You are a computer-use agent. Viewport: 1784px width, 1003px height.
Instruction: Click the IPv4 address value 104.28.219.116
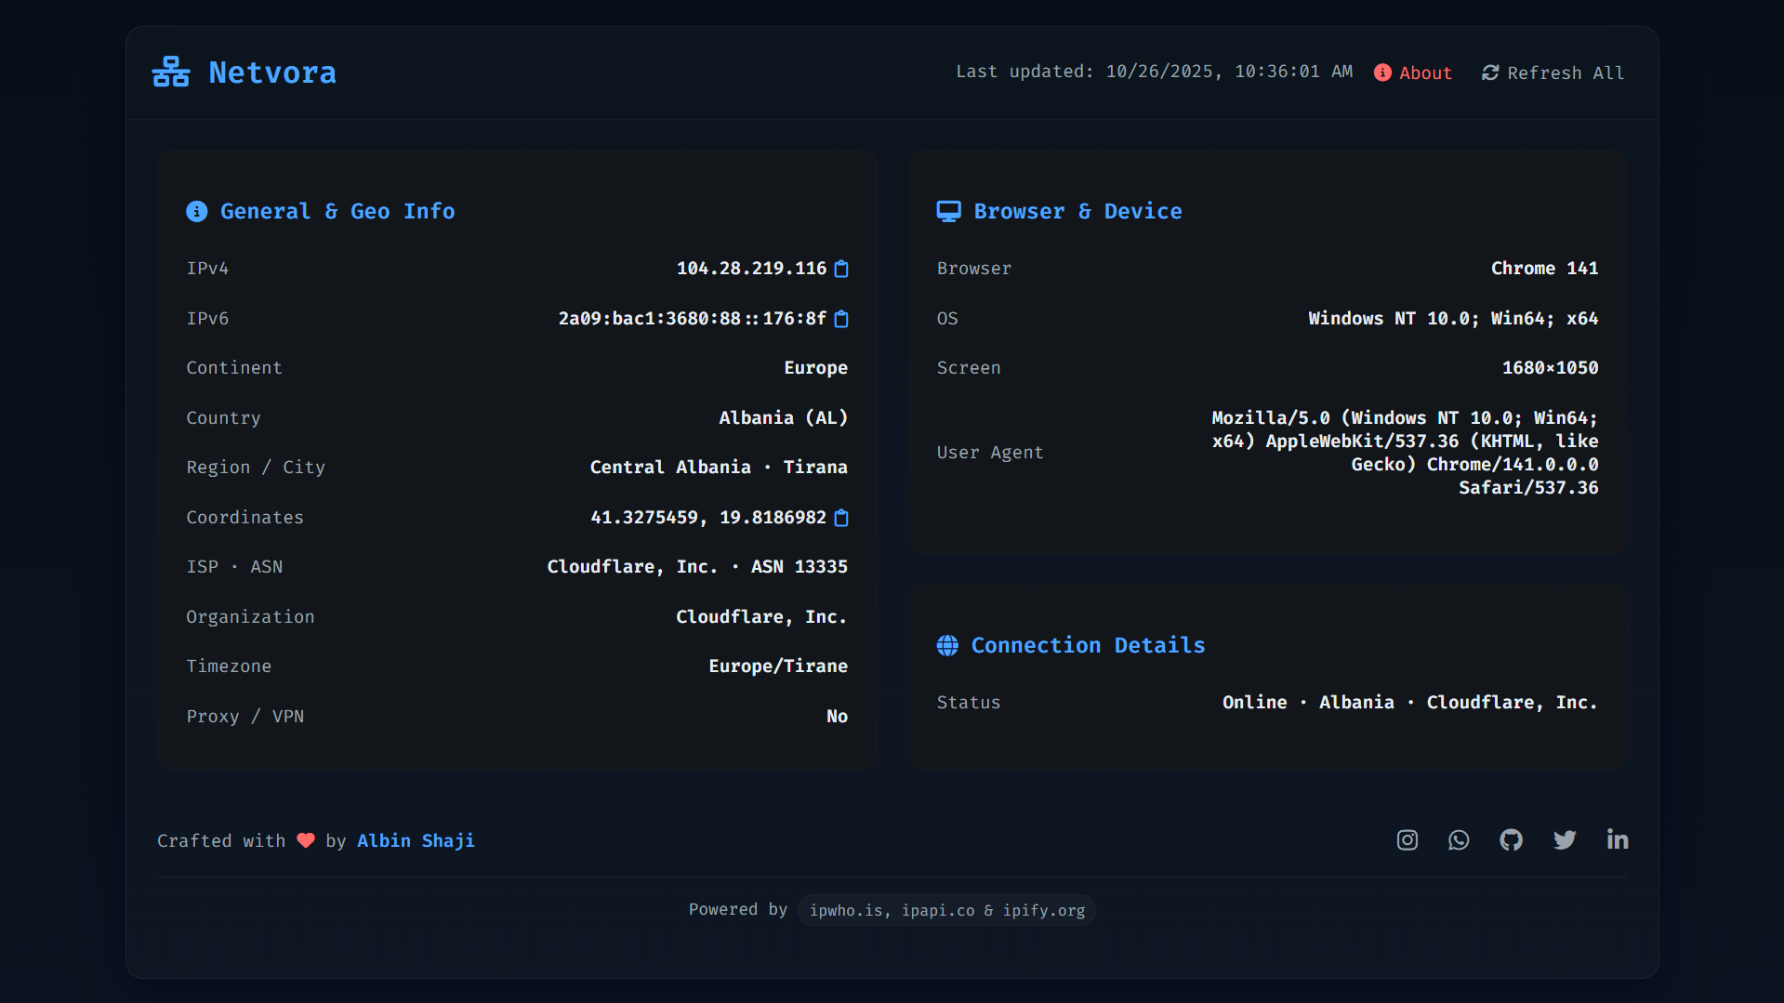tap(750, 269)
